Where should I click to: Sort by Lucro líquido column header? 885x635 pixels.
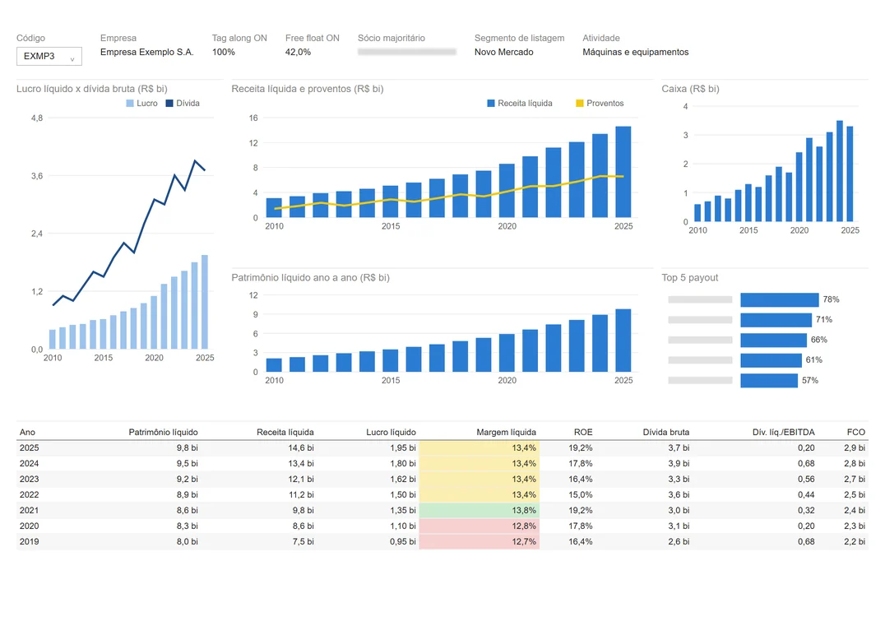[x=391, y=433]
